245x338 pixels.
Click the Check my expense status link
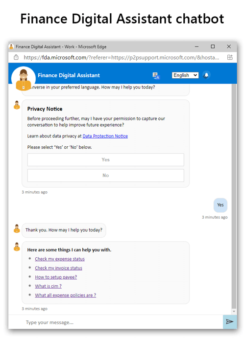(x=60, y=259)
